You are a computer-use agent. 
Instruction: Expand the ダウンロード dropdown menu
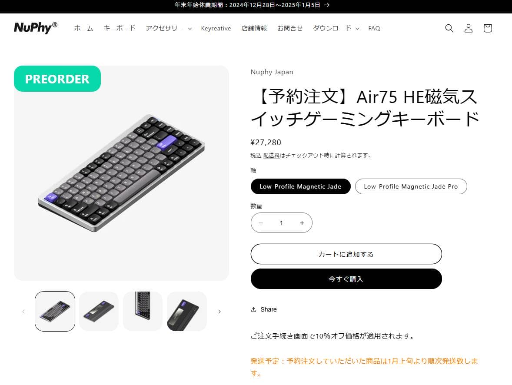[336, 28]
